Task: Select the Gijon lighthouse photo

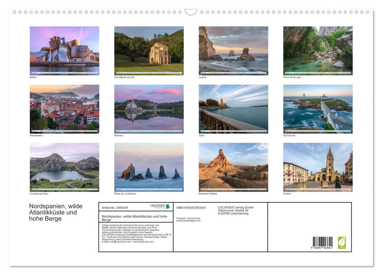Action: click(233, 106)
